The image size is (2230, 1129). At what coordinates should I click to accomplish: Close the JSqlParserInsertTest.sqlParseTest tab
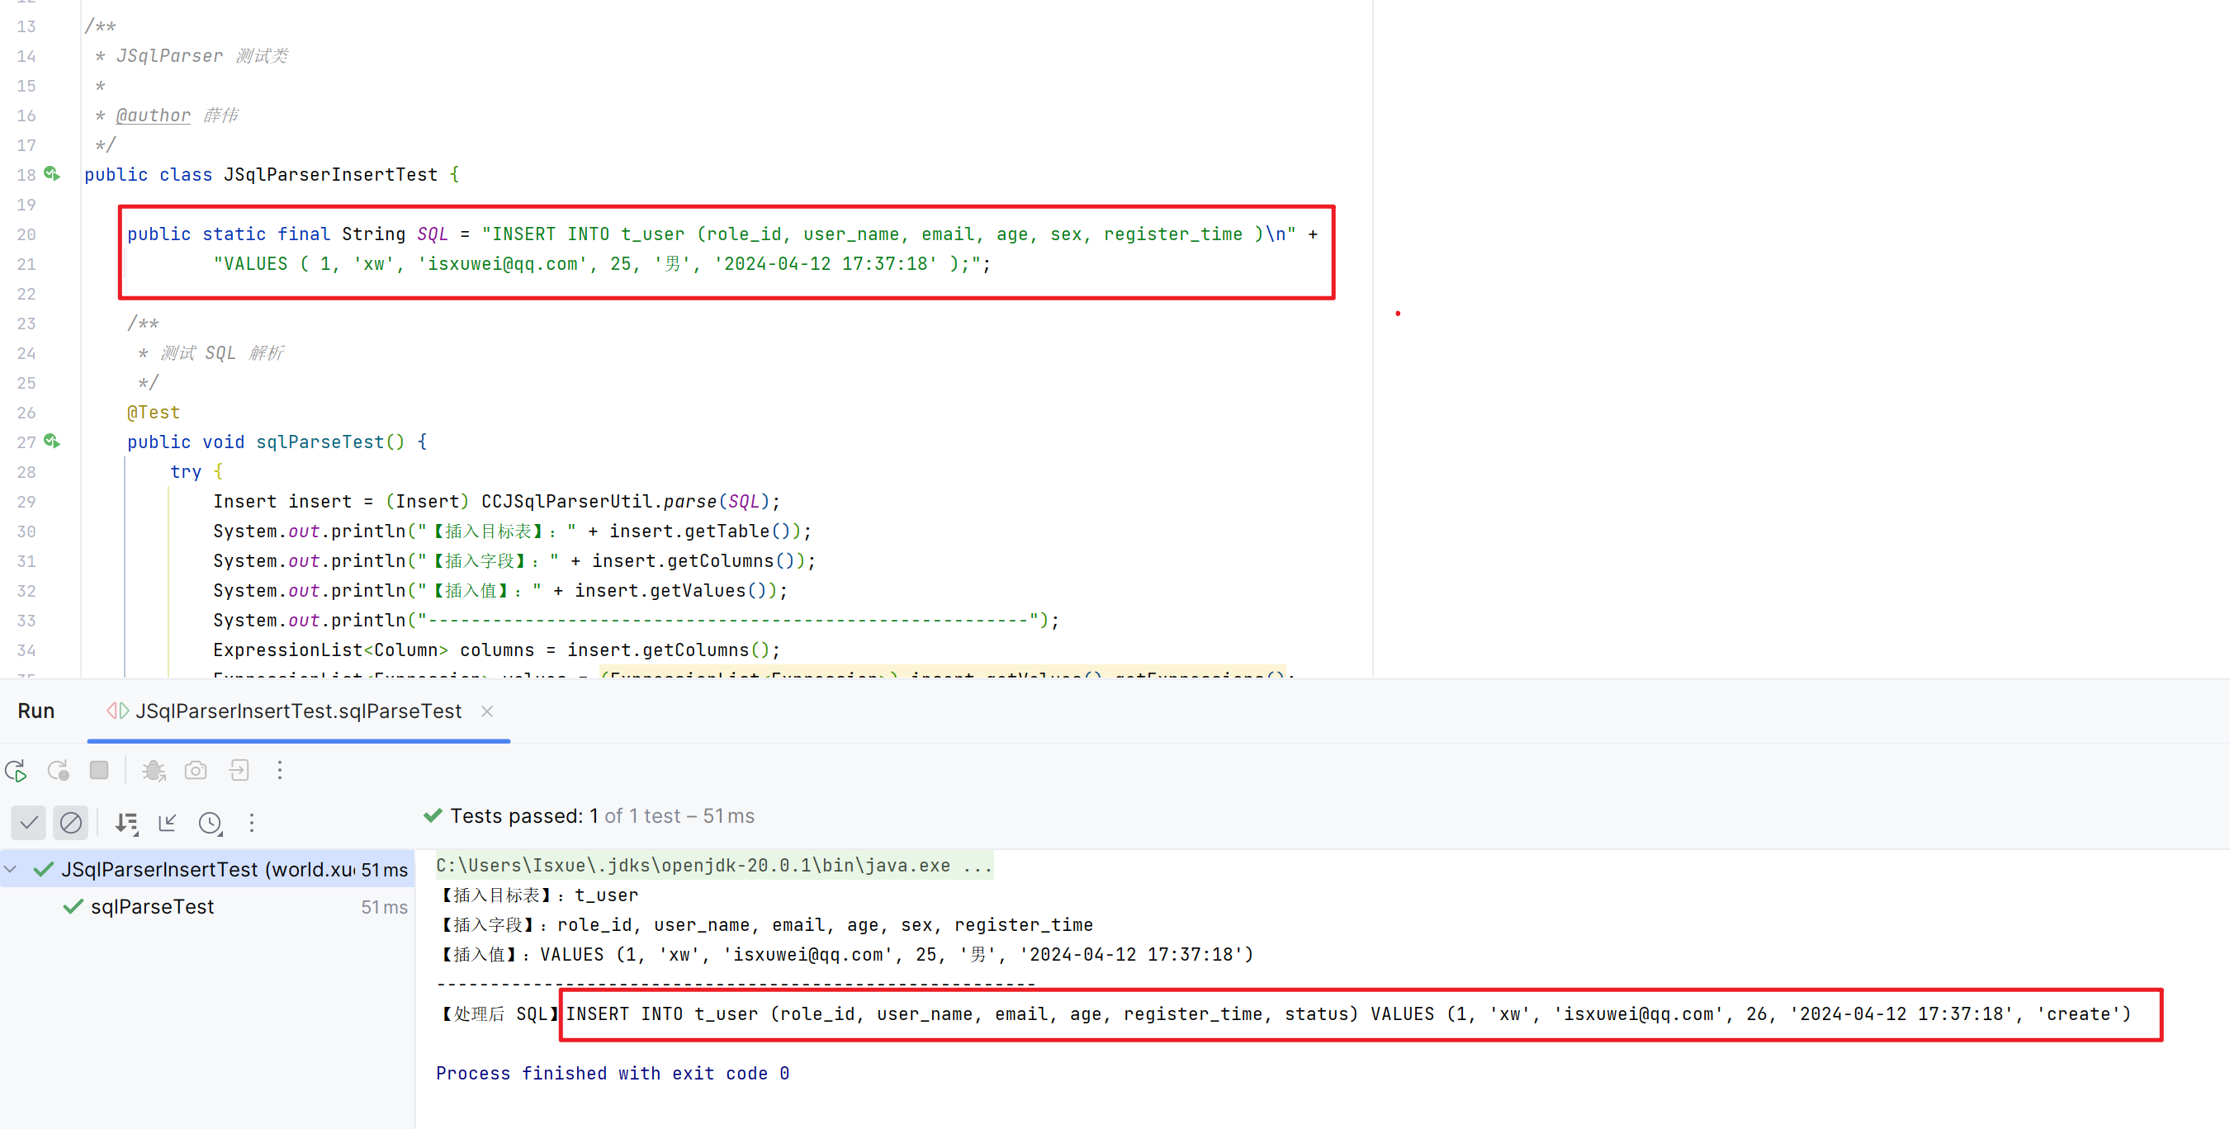pos(487,711)
